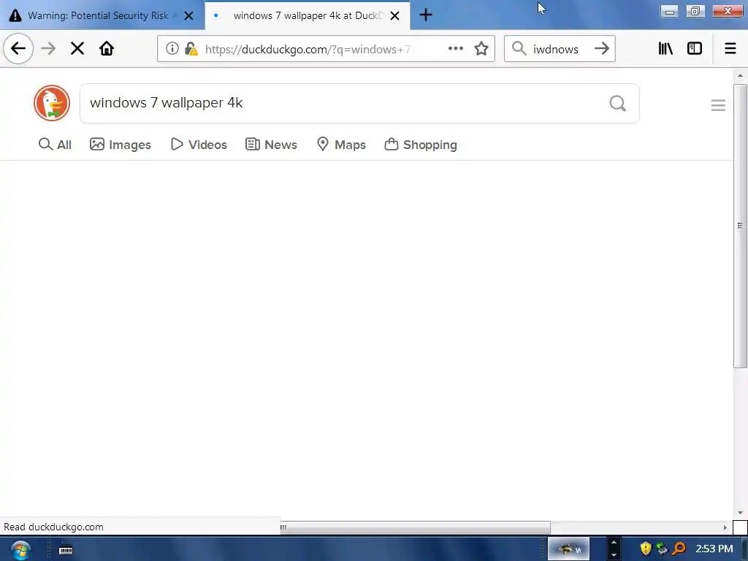
Task: Switch to the Maps results tab
Action: pos(341,145)
